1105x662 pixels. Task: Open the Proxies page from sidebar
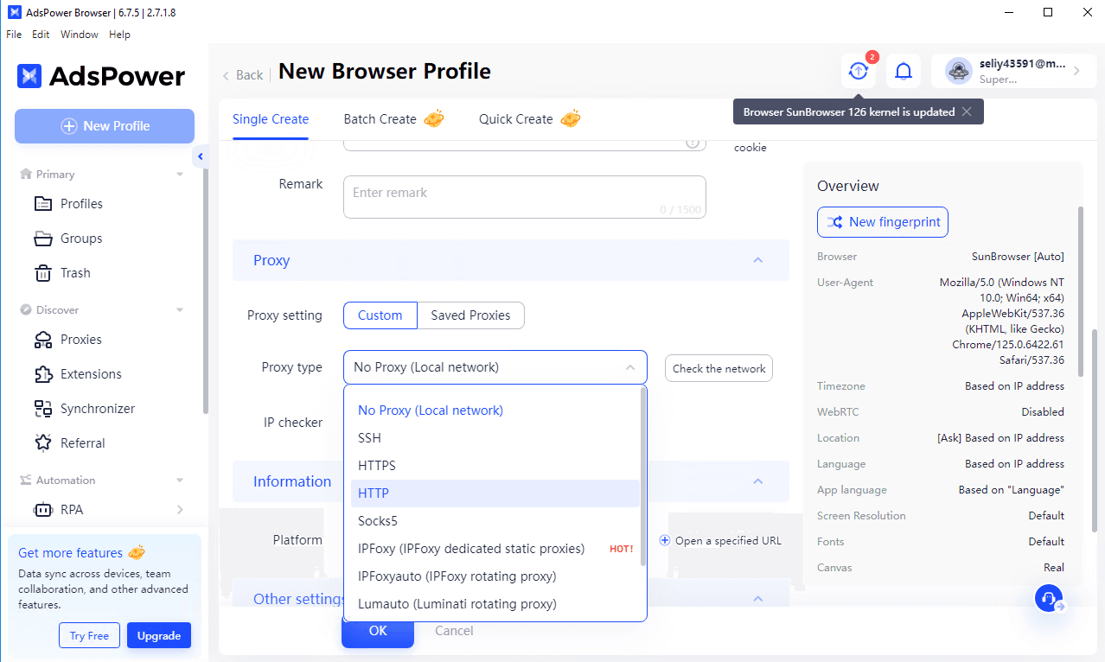[x=80, y=339]
